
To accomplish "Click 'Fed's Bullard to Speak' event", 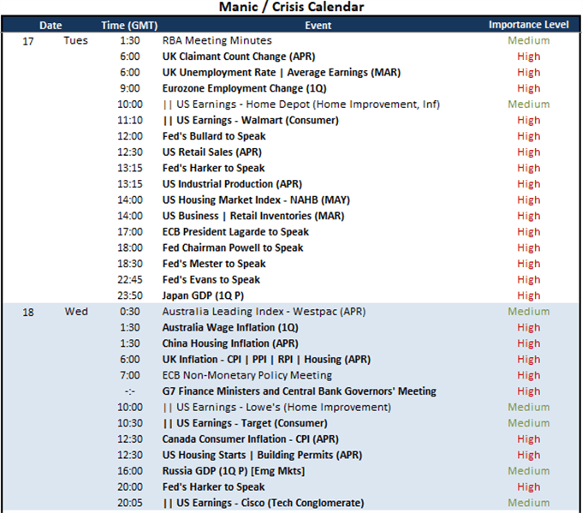I will point(214,136).
